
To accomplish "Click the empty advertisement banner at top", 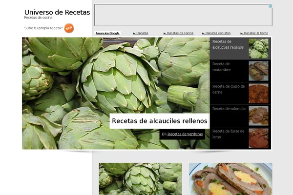I will 183,15.
